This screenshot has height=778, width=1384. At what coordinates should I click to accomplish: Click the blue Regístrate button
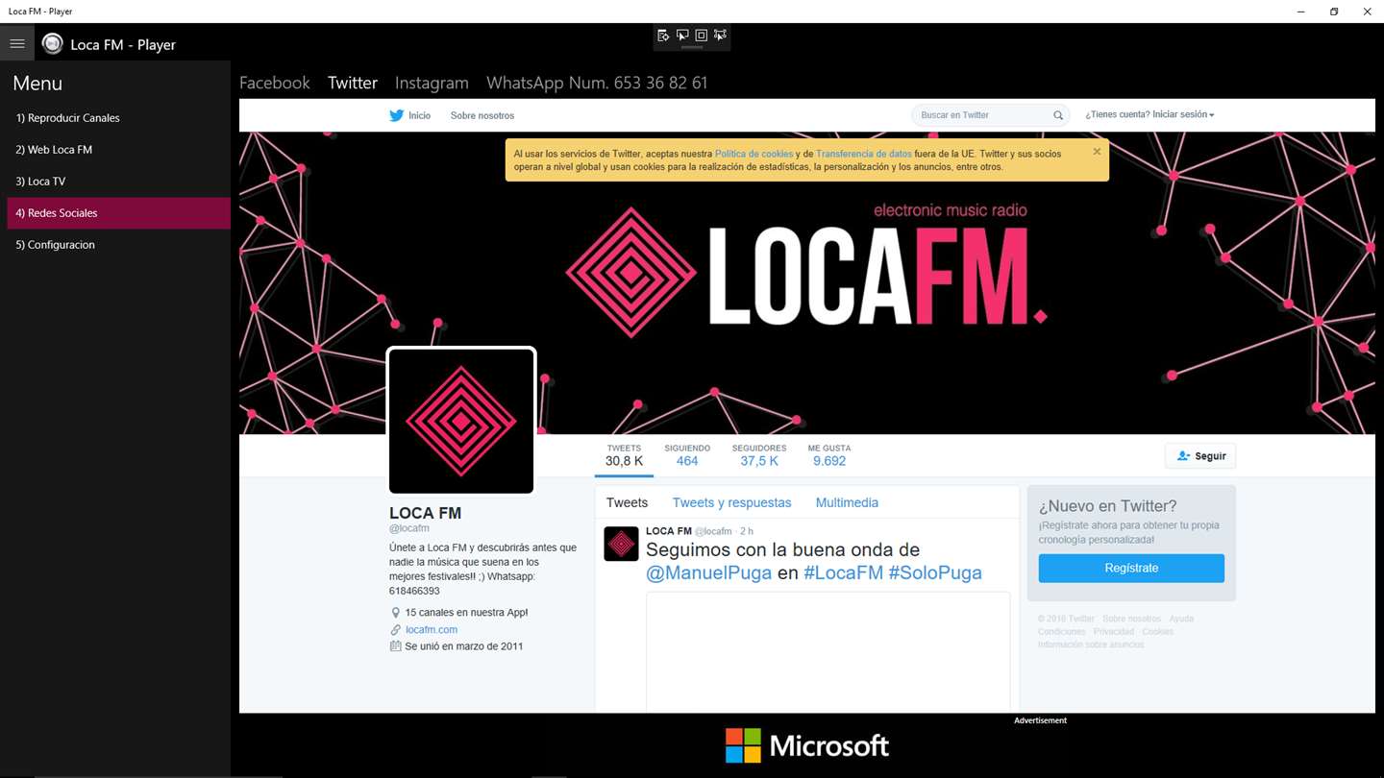(1131, 568)
